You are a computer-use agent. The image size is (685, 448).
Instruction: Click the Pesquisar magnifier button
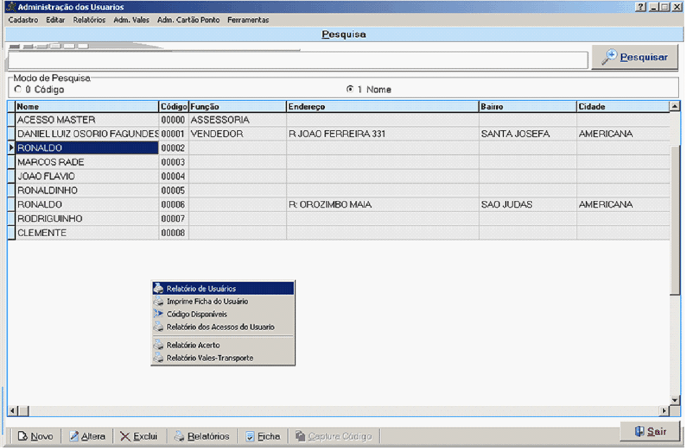pyautogui.click(x=634, y=57)
